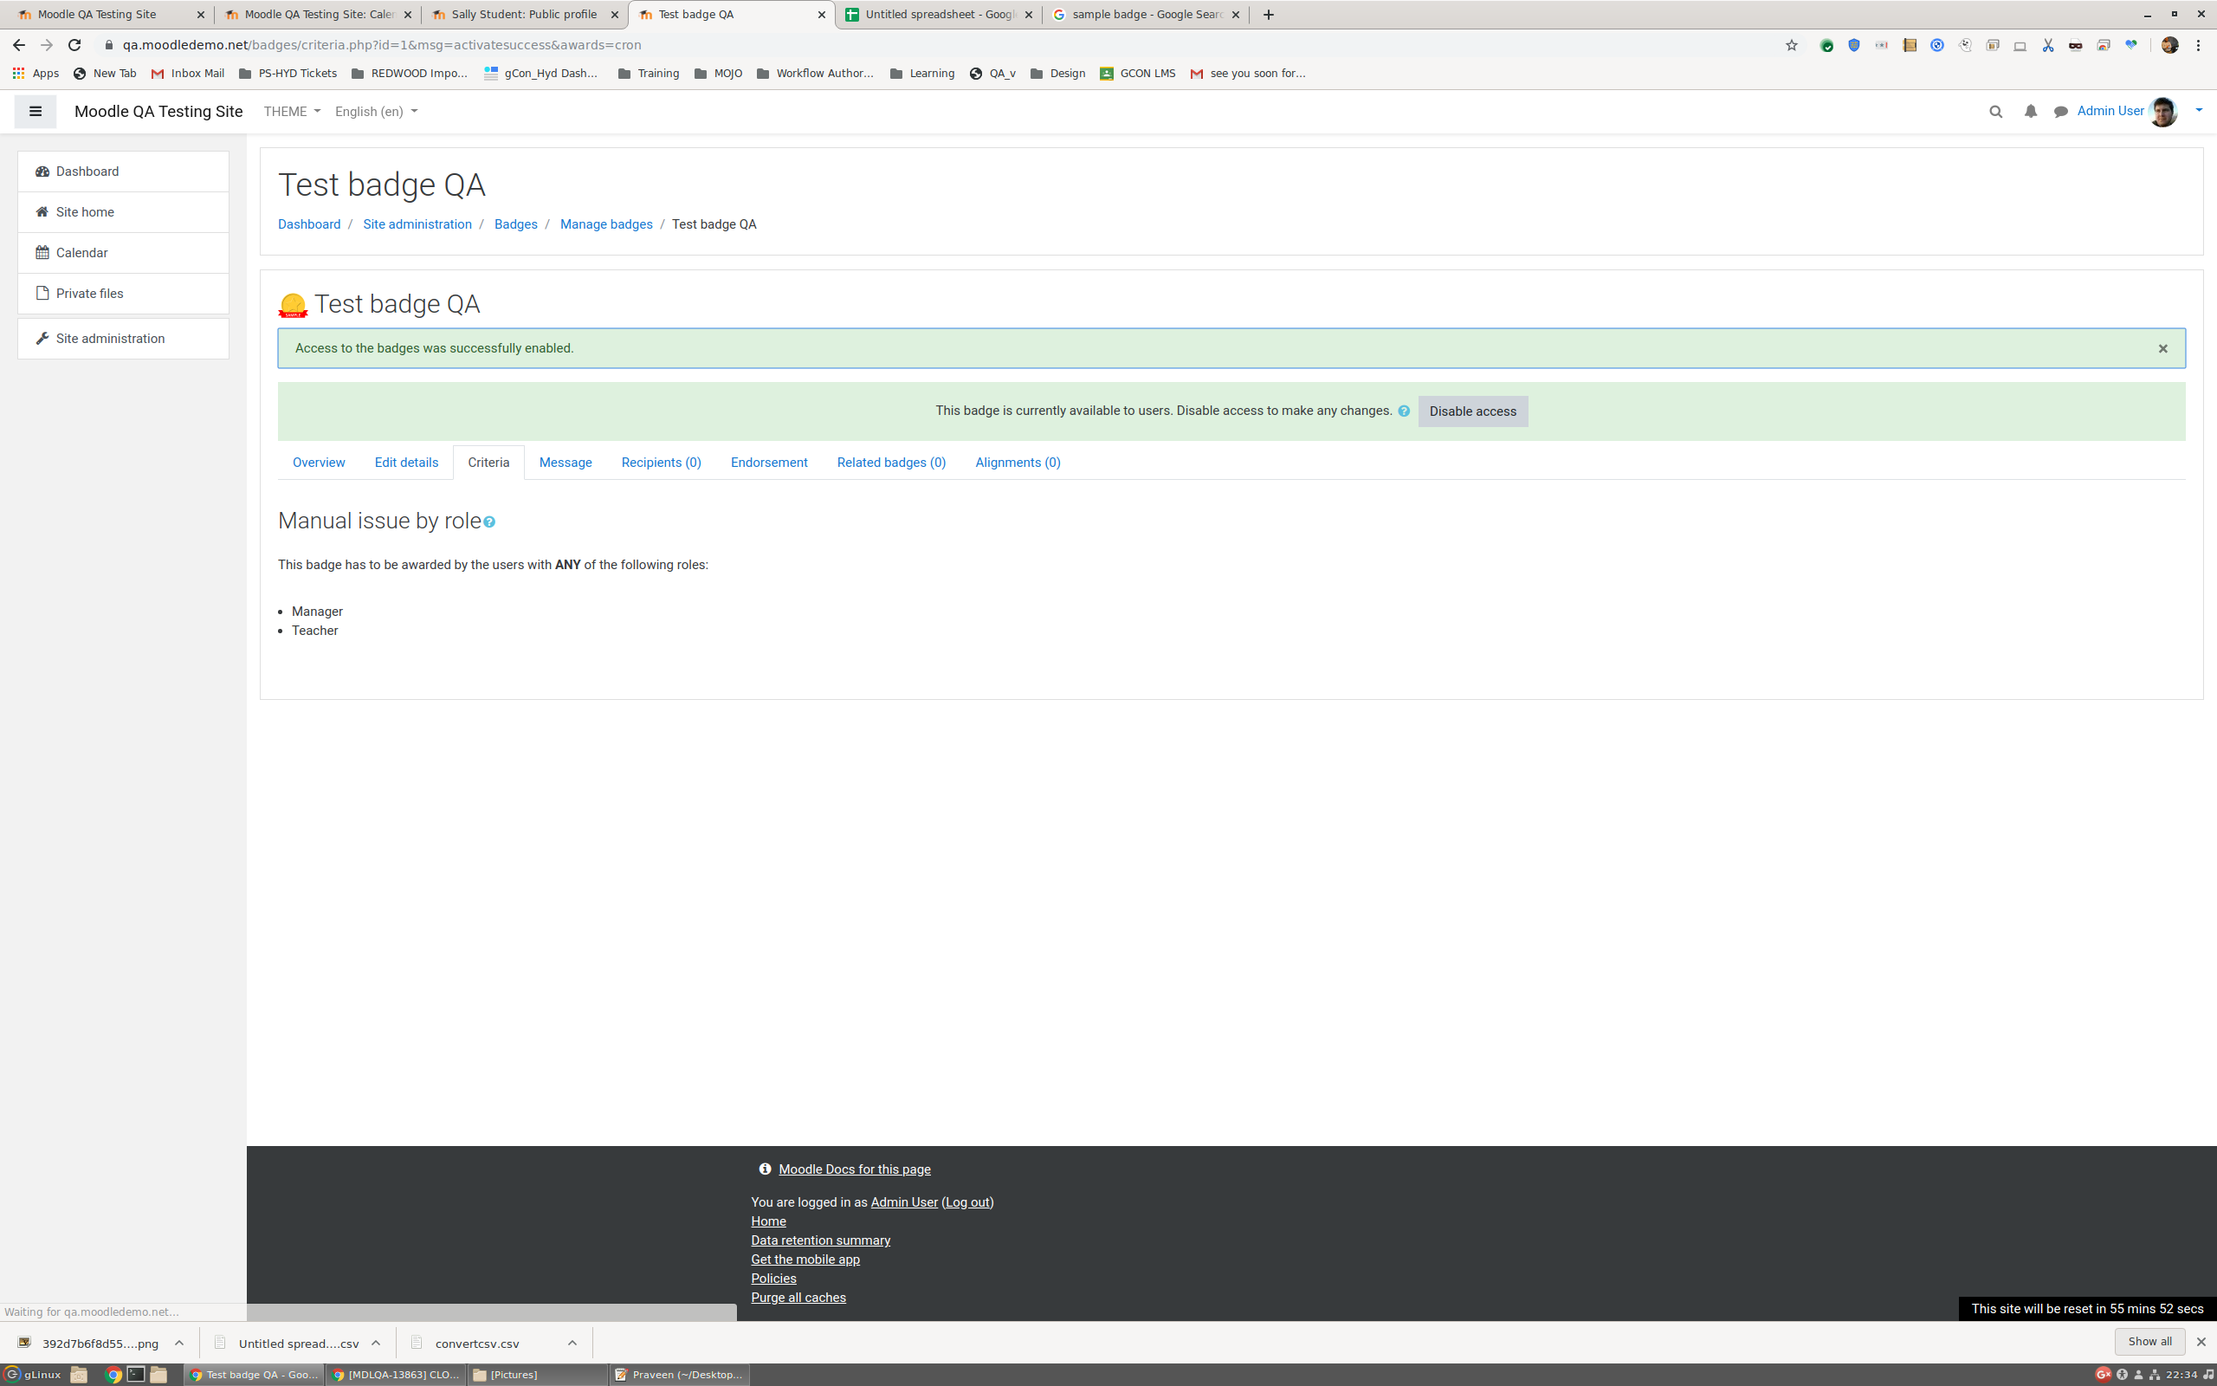Click help icon next to Manual issue by role
2217x1386 pixels.
[x=489, y=522]
